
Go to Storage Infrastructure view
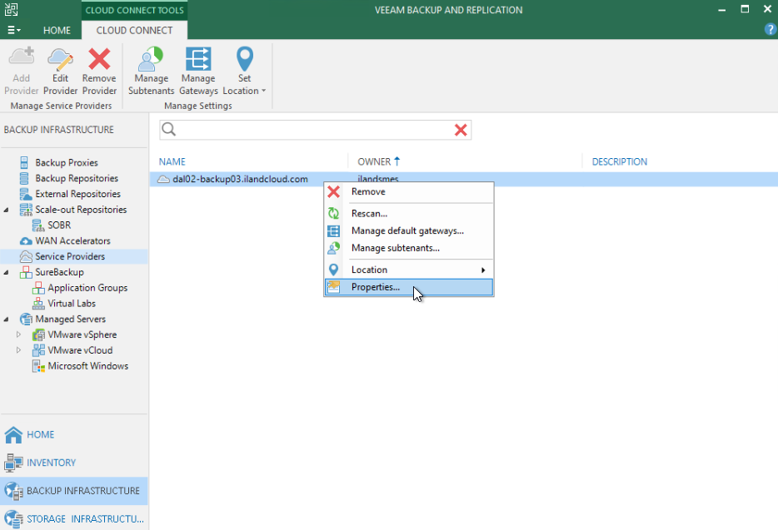point(83,518)
